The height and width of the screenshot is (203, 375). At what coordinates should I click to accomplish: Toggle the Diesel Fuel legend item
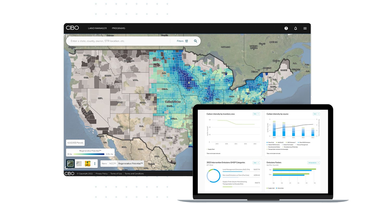point(270,142)
